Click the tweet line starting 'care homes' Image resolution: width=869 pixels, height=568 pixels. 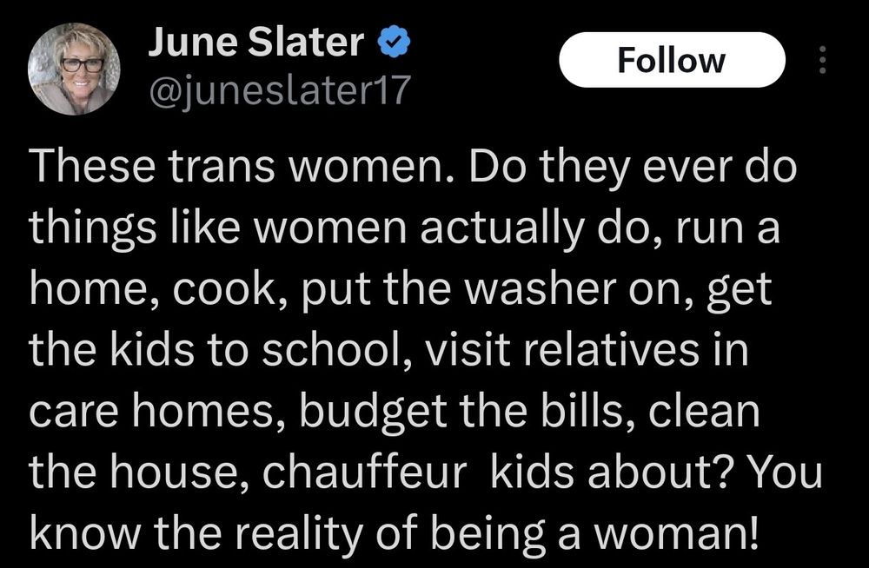click(x=394, y=411)
